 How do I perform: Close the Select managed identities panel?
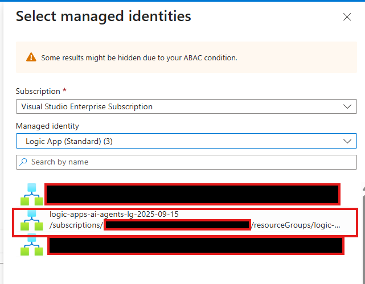click(x=347, y=17)
